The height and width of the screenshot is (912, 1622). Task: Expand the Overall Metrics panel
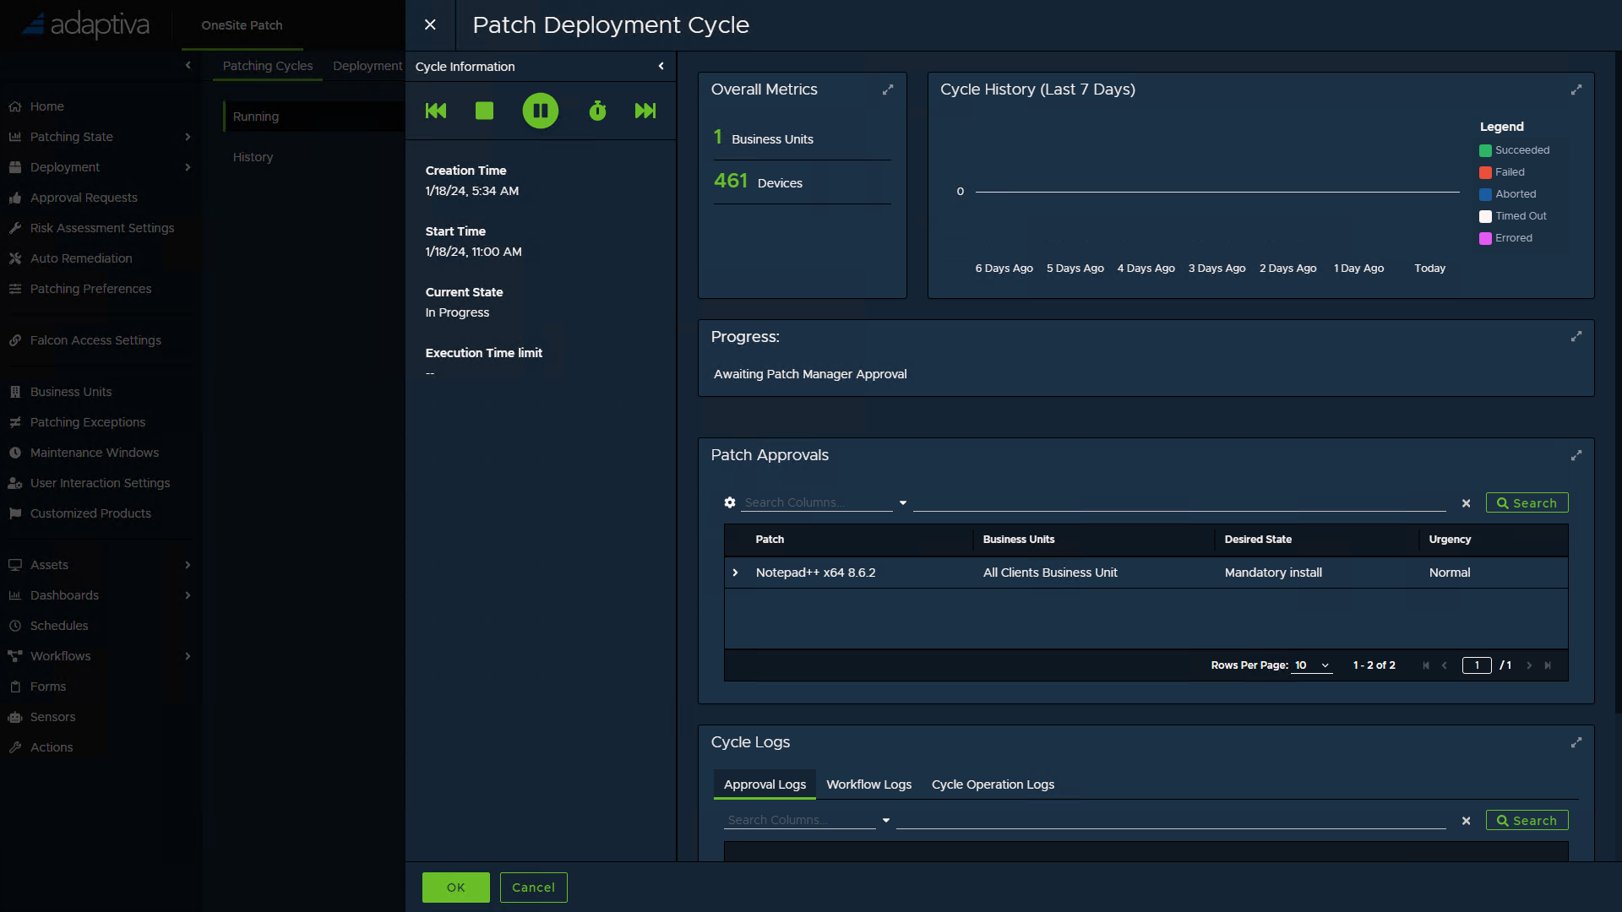click(x=888, y=90)
